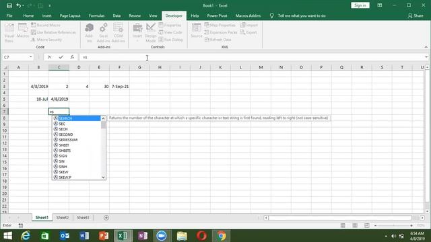
Task: Open control Properties
Action: [x=170, y=25]
